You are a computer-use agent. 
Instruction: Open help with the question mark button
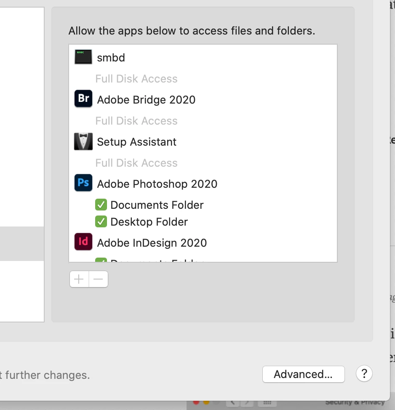pyautogui.click(x=364, y=374)
